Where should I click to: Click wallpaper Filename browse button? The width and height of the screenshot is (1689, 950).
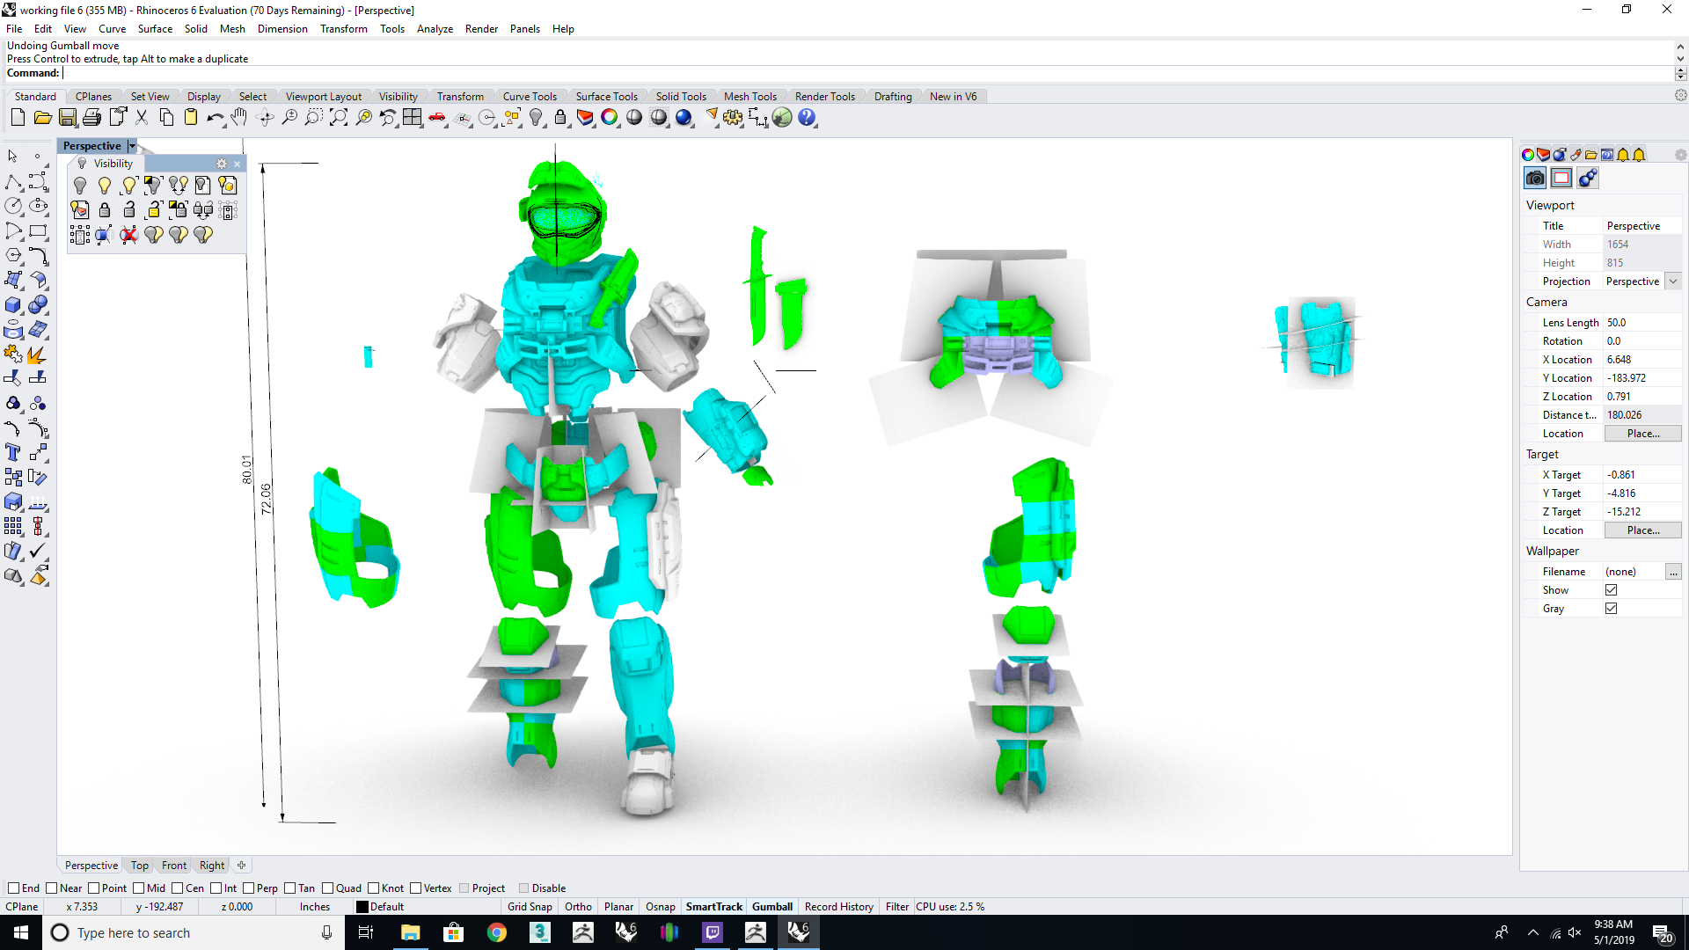tap(1673, 572)
